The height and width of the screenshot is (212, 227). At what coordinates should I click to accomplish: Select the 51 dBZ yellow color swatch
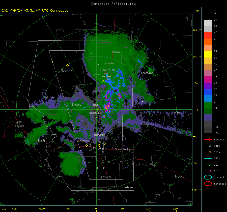(208, 54)
